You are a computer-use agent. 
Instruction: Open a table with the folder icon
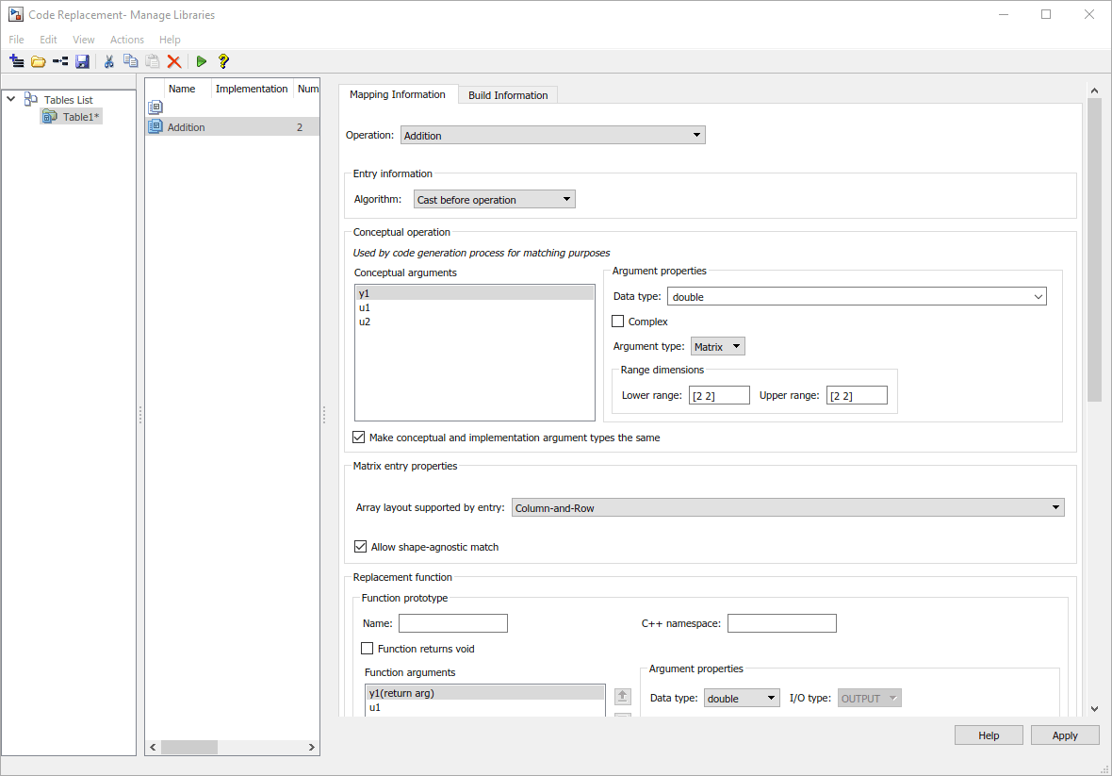tap(39, 61)
